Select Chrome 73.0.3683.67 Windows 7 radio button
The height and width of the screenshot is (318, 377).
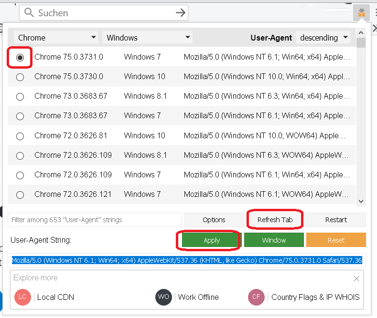(20, 116)
